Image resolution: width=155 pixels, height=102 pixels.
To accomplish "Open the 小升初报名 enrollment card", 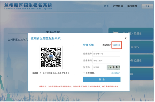I will pos(141,61).
